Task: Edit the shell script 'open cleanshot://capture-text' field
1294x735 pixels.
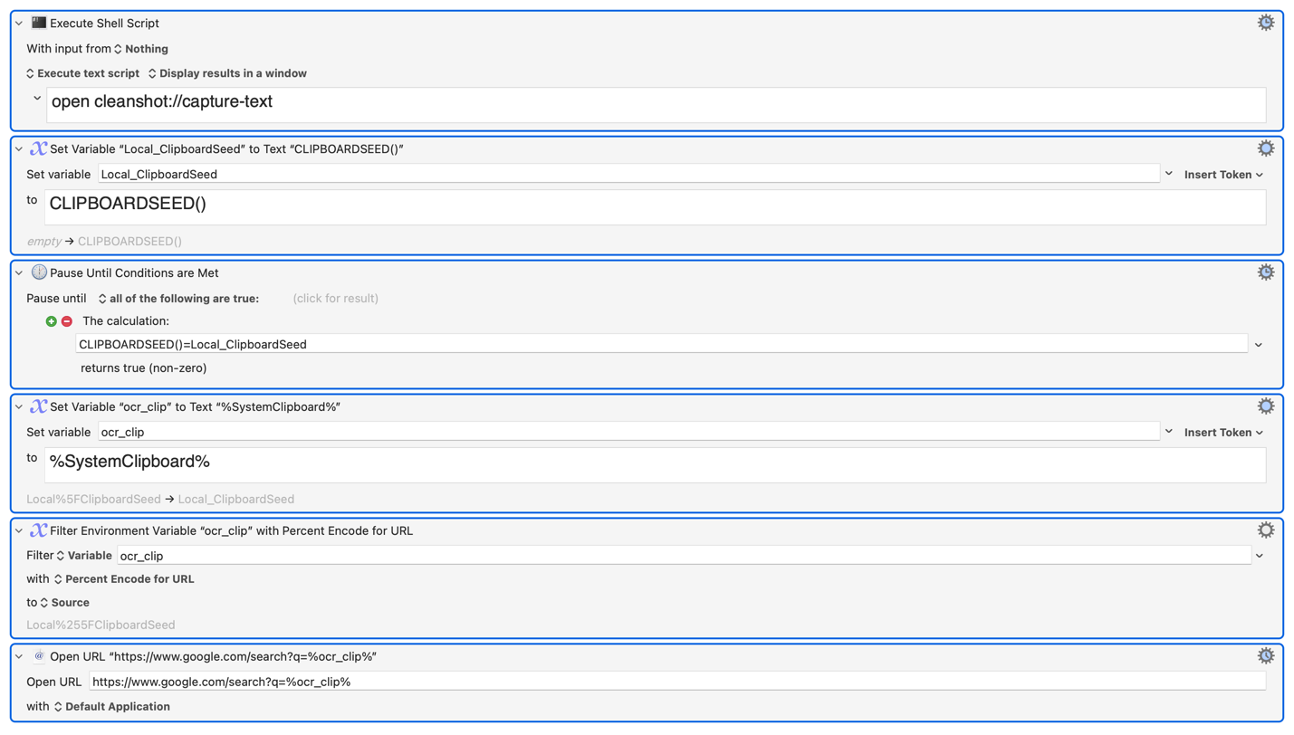Action: 657,105
